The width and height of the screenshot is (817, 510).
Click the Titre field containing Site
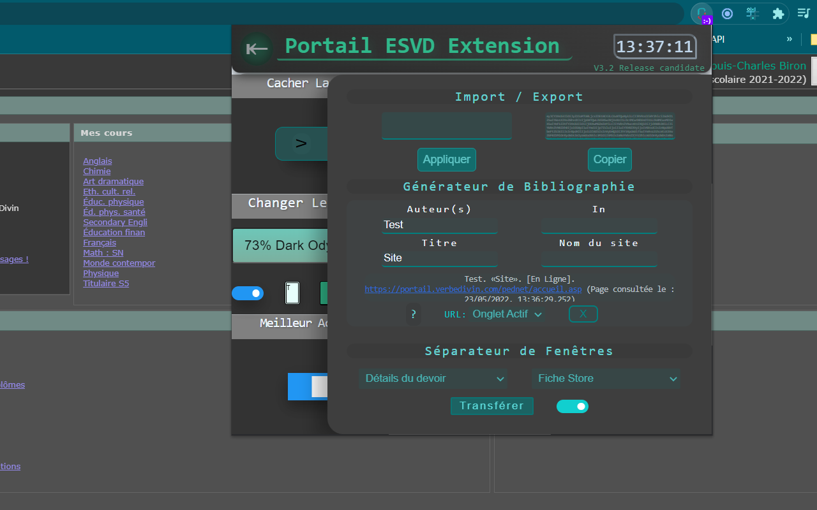point(439,258)
